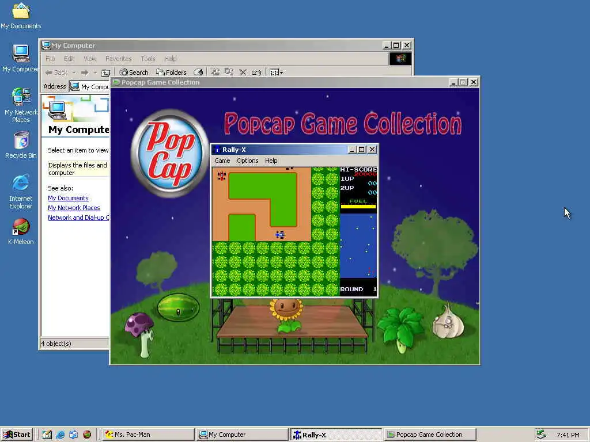Switch to Ms. Pac-Man taskbar button
The height and width of the screenshot is (442, 590).
[148, 435]
